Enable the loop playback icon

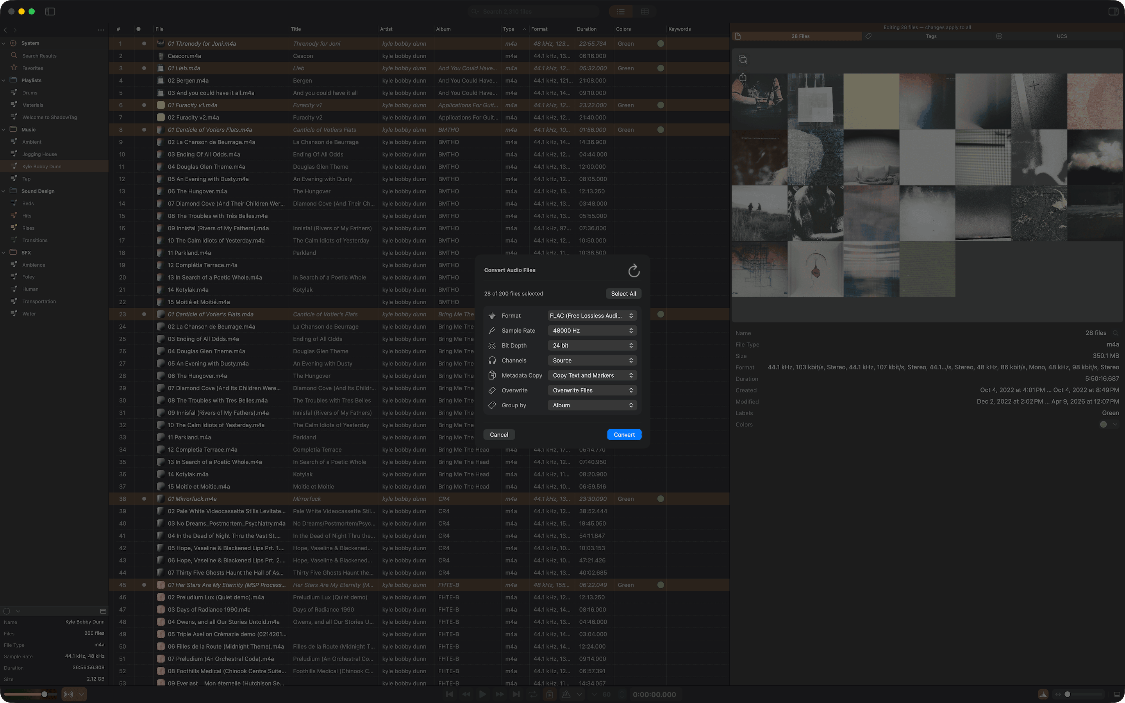point(533,694)
